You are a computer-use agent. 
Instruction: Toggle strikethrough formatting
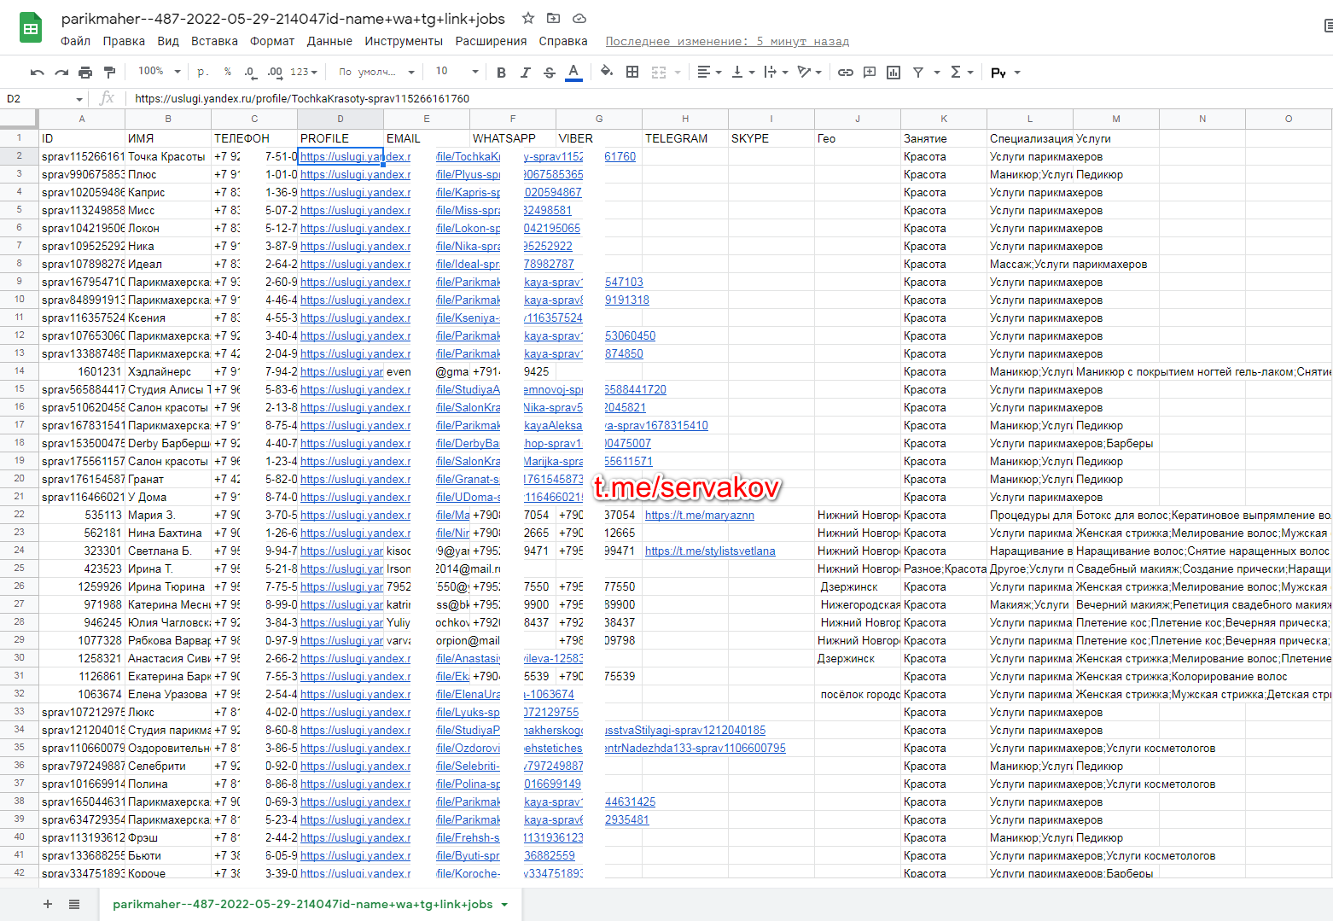pos(549,73)
